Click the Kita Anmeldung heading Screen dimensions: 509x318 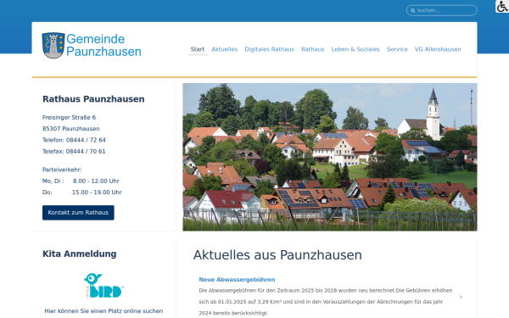click(x=80, y=254)
